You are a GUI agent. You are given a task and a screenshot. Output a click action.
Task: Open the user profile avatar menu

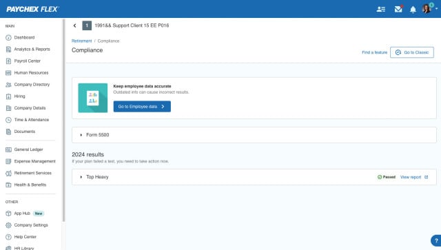[x=427, y=9]
